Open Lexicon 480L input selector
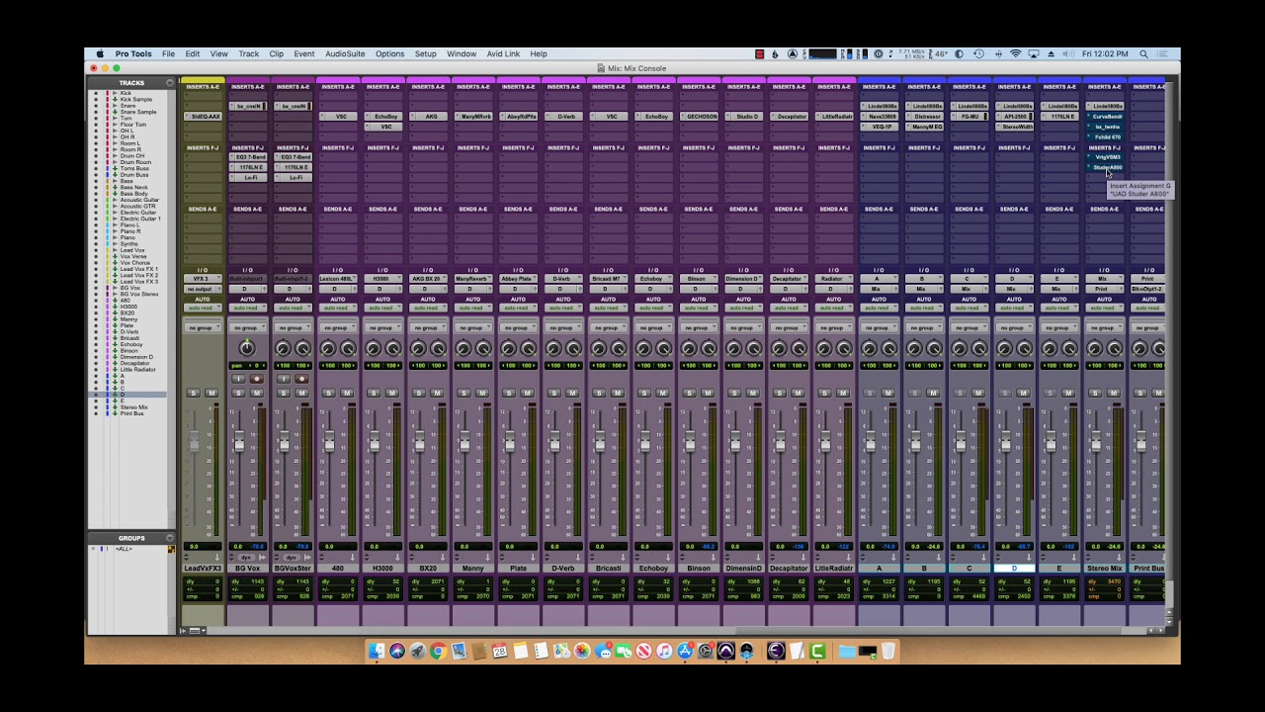Image resolution: width=1265 pixels, height=712 pixels. pyautogui.click(x=337, y=279)
